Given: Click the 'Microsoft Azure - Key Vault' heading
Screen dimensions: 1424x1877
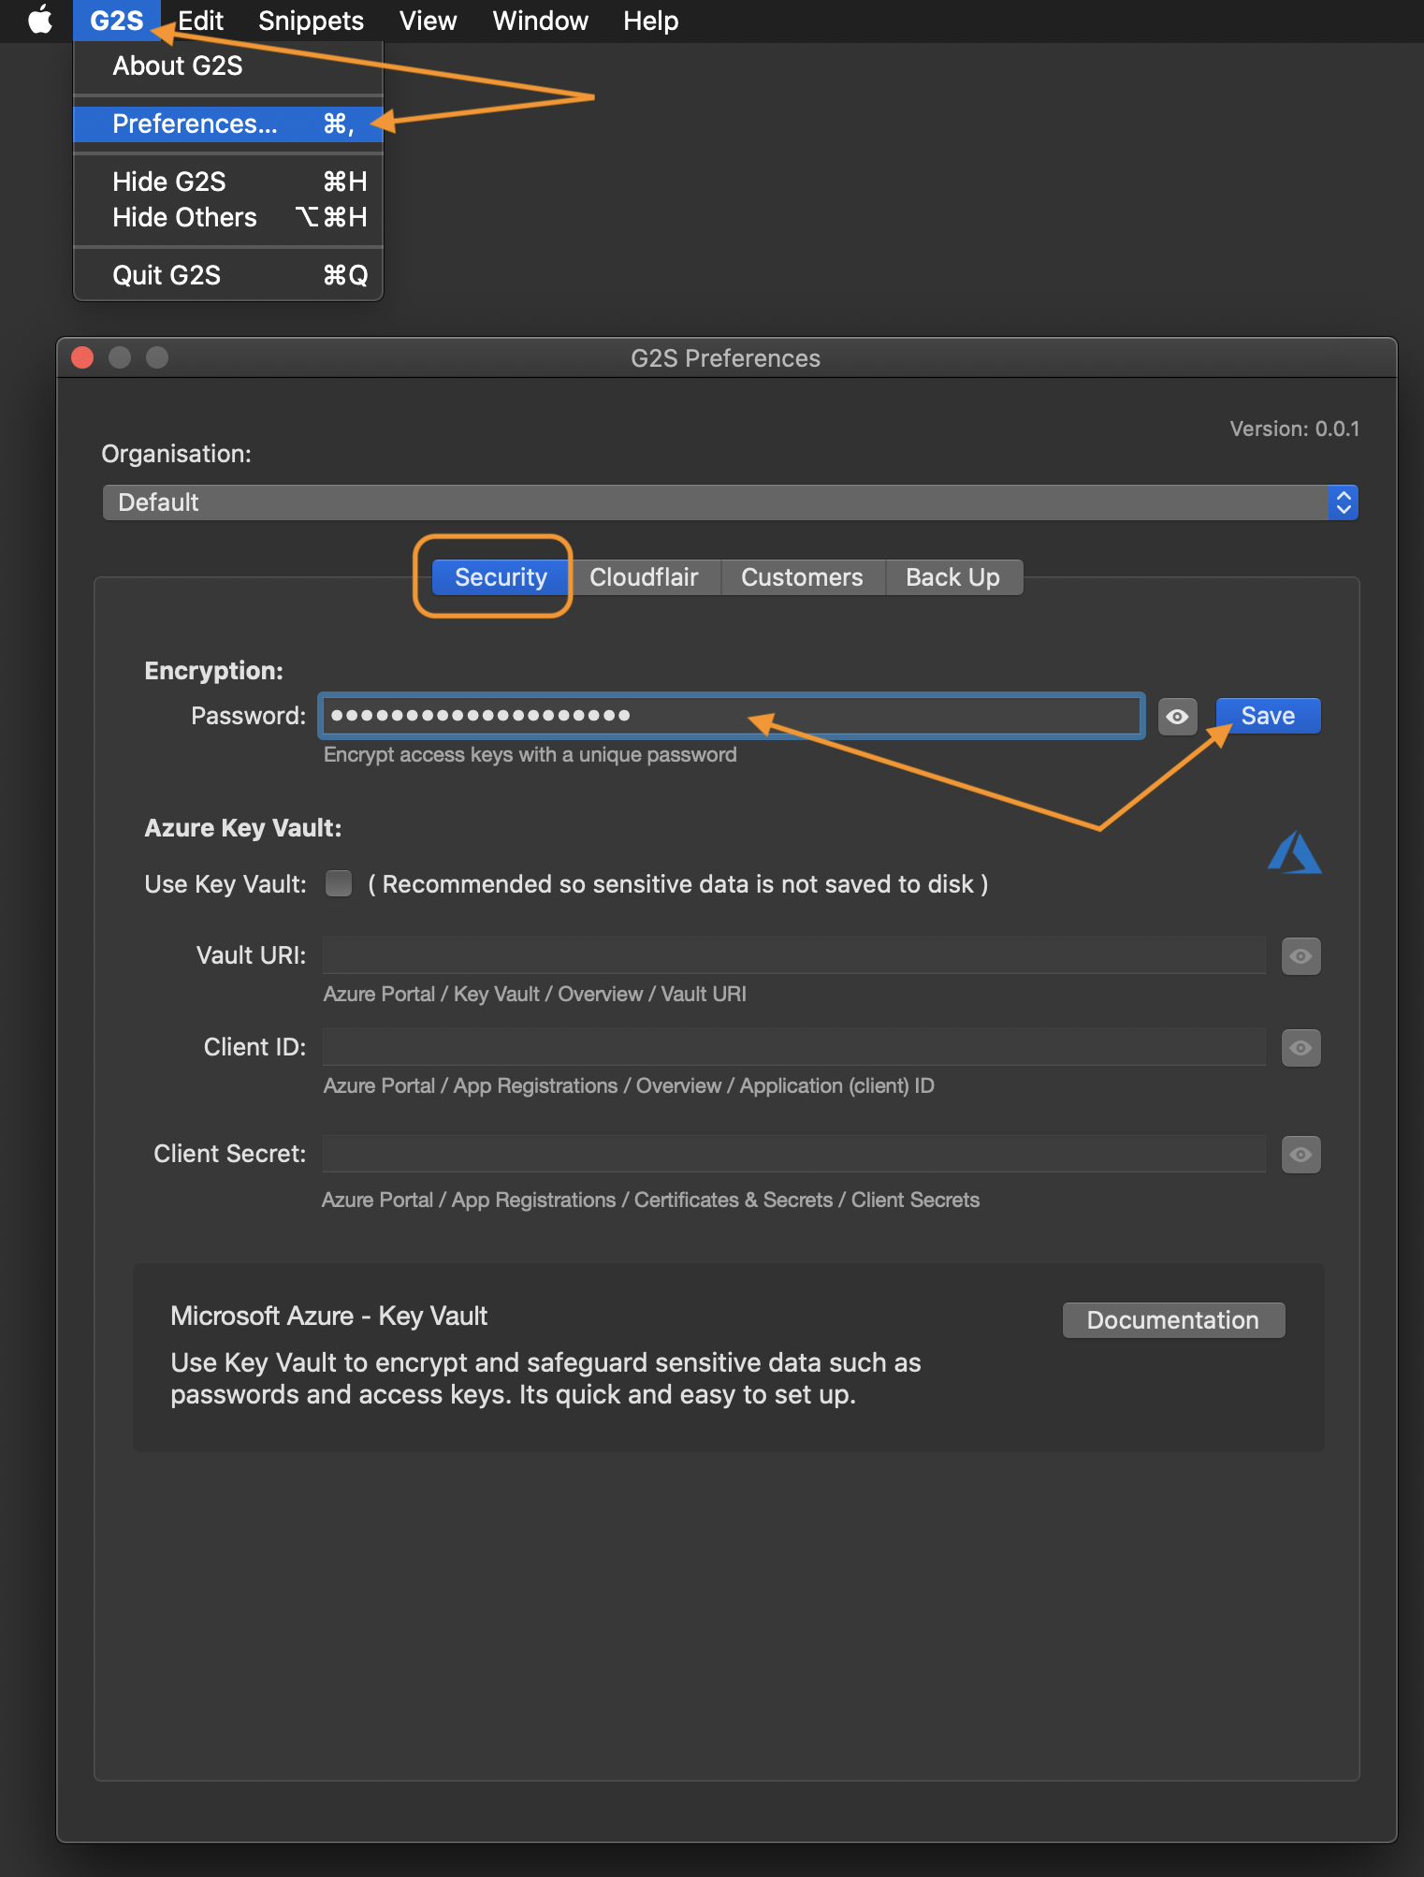Looking at the screenshot, I should click(x=329, y=1317).
